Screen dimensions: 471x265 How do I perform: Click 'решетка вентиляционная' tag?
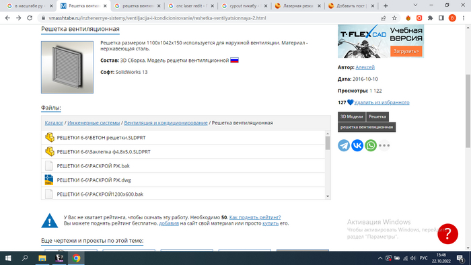pyautogui.click(x=367, y=127)
